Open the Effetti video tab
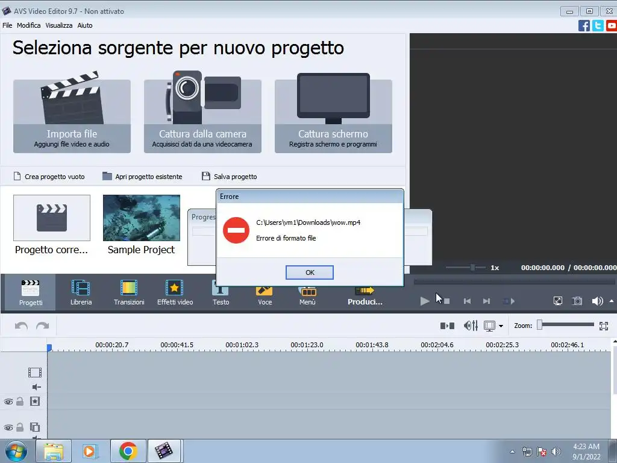 tap(175, 292)
